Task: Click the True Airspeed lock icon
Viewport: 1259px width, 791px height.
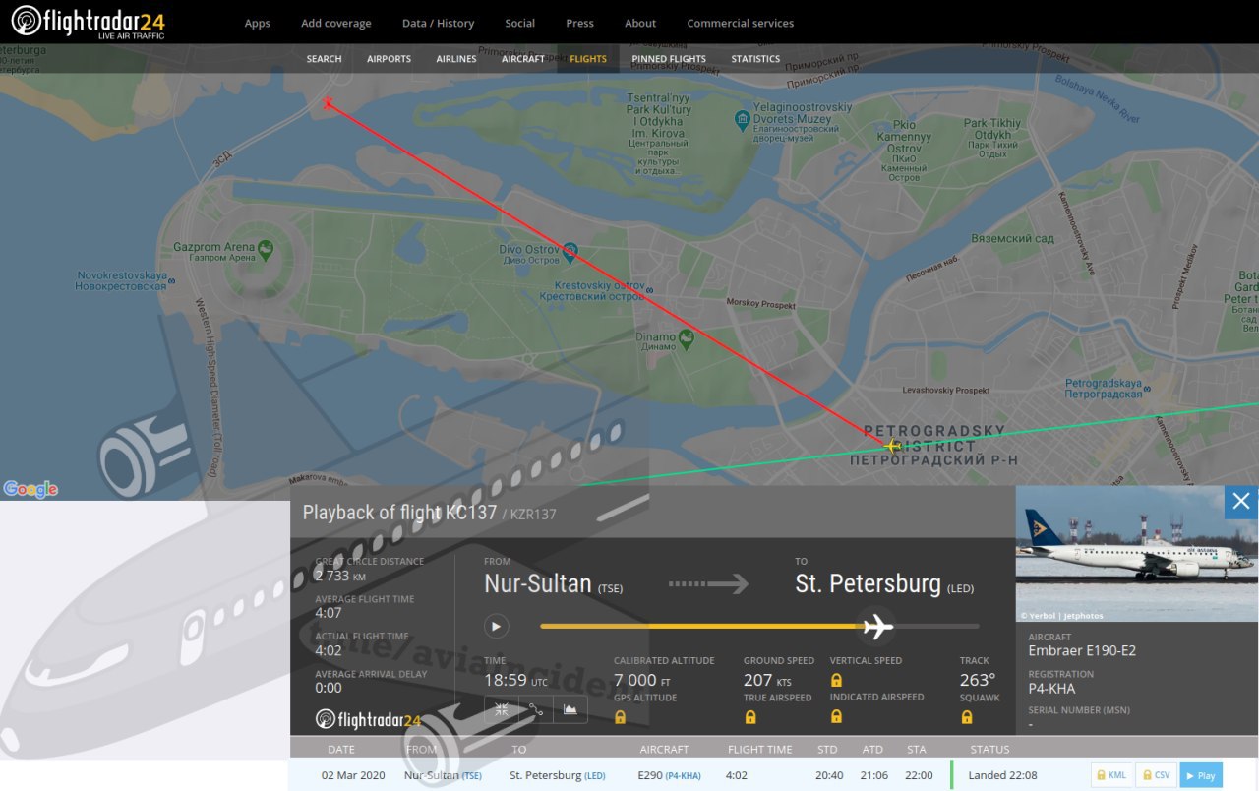Action: 750,717
